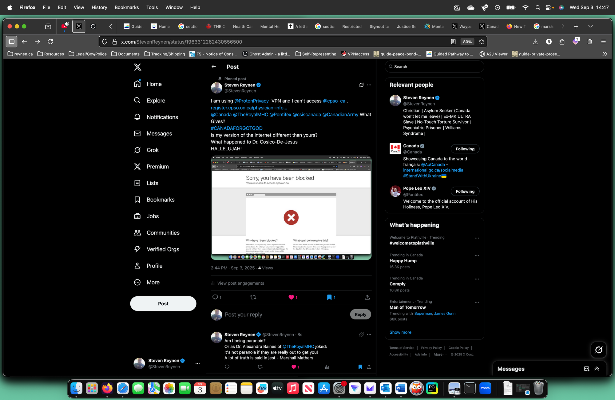This screenshot has height=400, width=615.
Task: Open account switcher menu for Steven Reynen
Action: [197, 363]
